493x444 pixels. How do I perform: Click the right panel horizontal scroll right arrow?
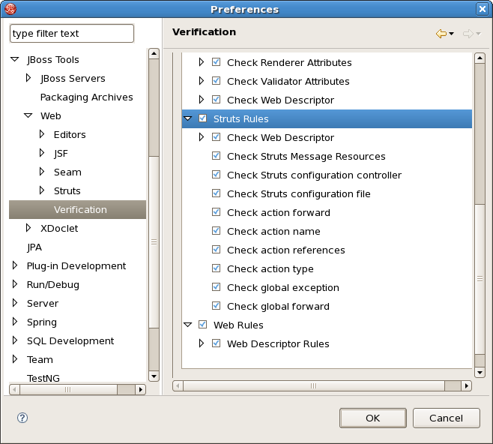pyautogui.click(x=466, y=385)
